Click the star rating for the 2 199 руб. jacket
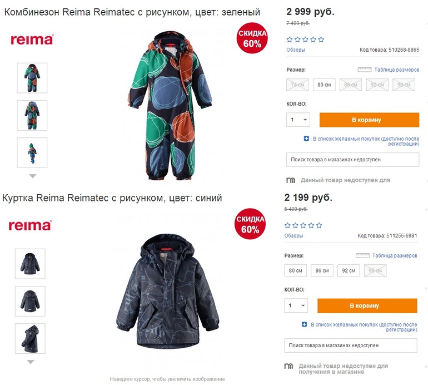Screen dimensions: 428x385 coord(303,225)
